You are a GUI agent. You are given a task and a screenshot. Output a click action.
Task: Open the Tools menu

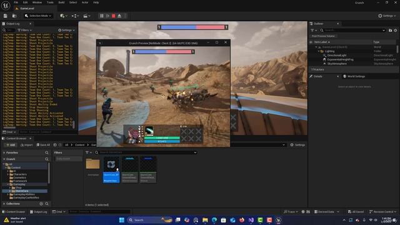pyautogui.click(x=50, y=2)
